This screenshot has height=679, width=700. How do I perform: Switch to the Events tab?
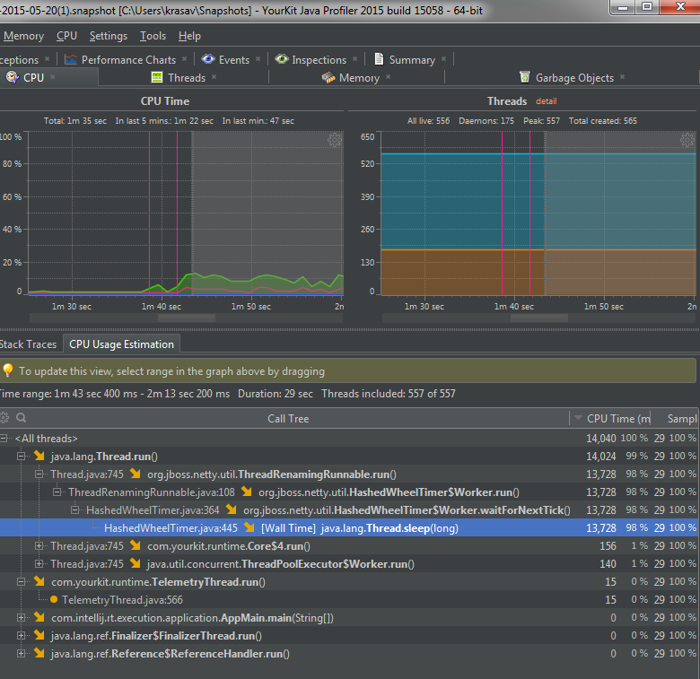(234, 60)
